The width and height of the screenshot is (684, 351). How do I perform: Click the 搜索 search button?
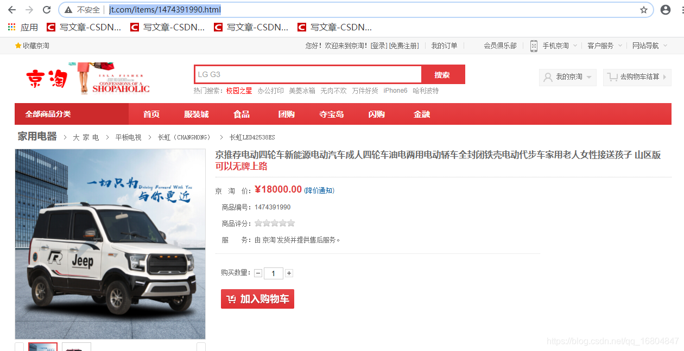tap(442, 74)
